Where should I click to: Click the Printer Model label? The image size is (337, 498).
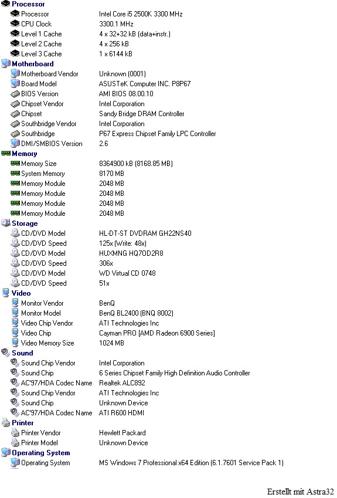point(39,443)
